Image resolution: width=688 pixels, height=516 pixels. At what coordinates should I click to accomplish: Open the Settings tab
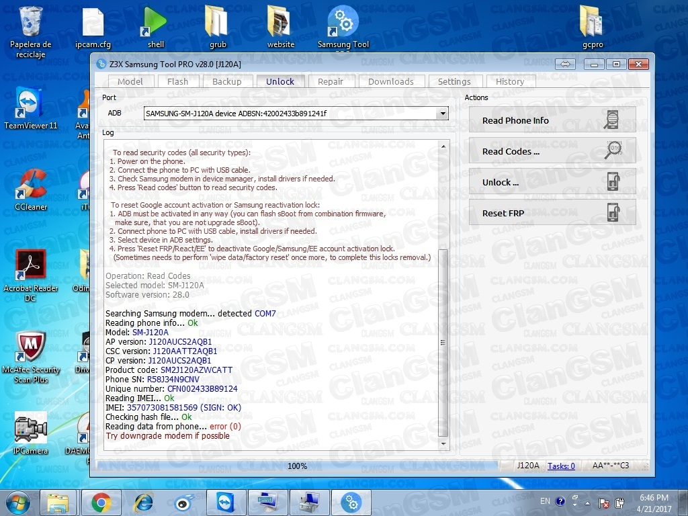click(x=454, y=81)
